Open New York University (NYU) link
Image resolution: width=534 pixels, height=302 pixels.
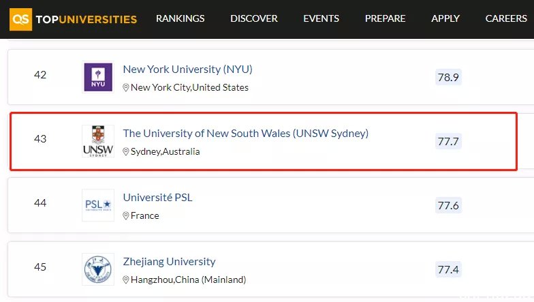coord(188,70)
